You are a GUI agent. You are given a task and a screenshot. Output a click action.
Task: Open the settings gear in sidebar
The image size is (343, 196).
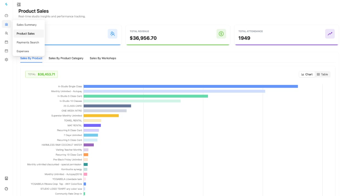(6, 59)
